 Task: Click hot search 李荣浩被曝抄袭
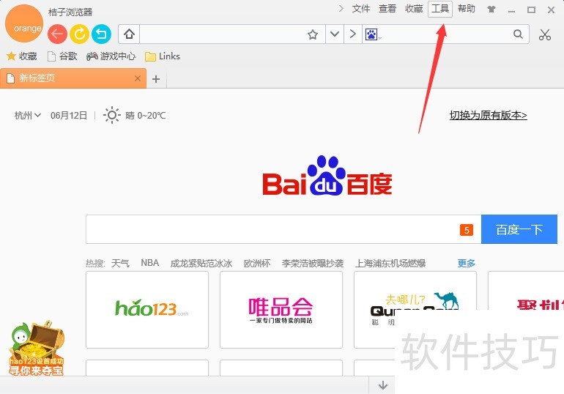tap(313, 263)
